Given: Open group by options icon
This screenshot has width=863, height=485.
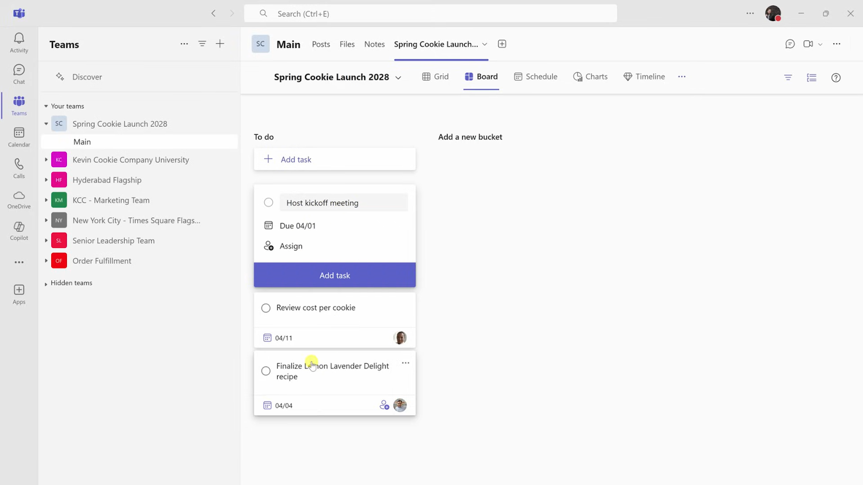Looking at the screenshot, I should [812, 78].
